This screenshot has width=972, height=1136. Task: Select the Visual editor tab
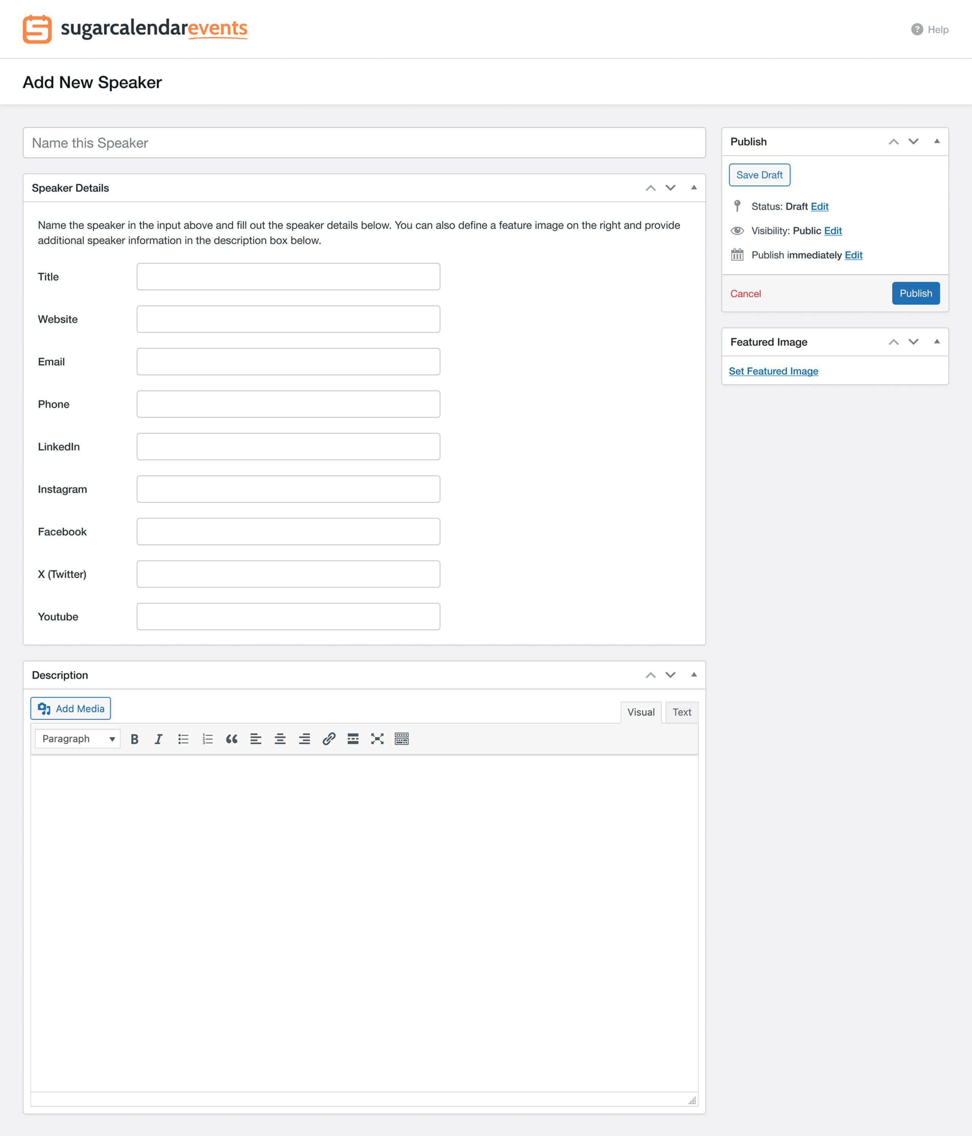tap(641, 712)
